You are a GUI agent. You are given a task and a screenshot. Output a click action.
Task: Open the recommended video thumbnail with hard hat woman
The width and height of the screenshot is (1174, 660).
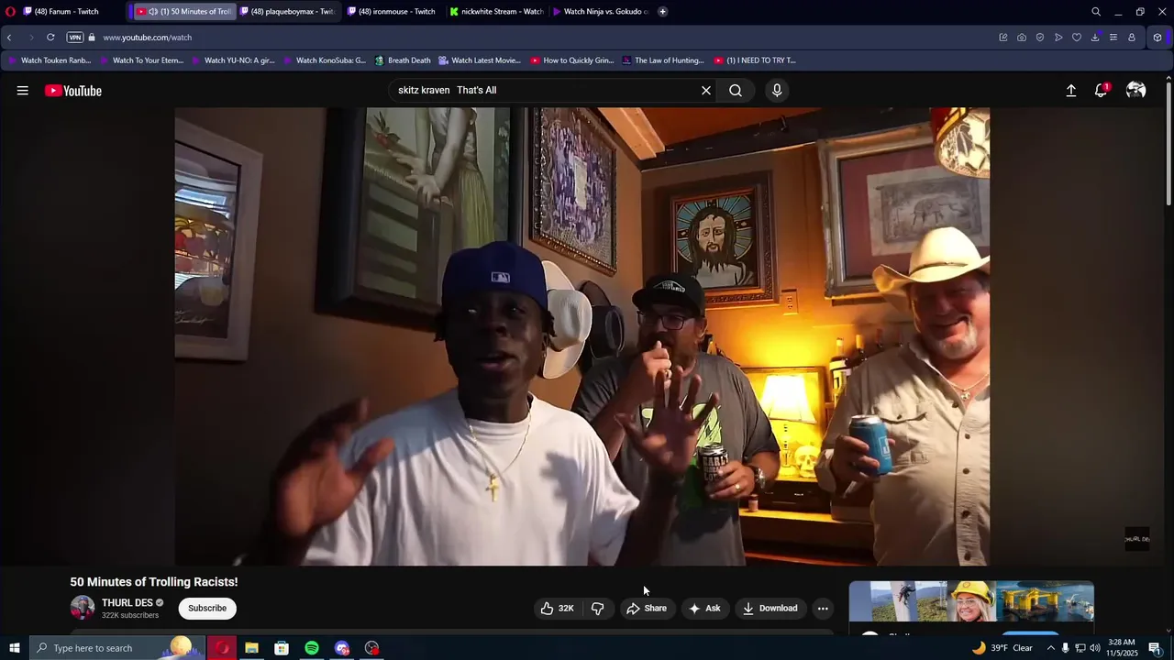971,602
